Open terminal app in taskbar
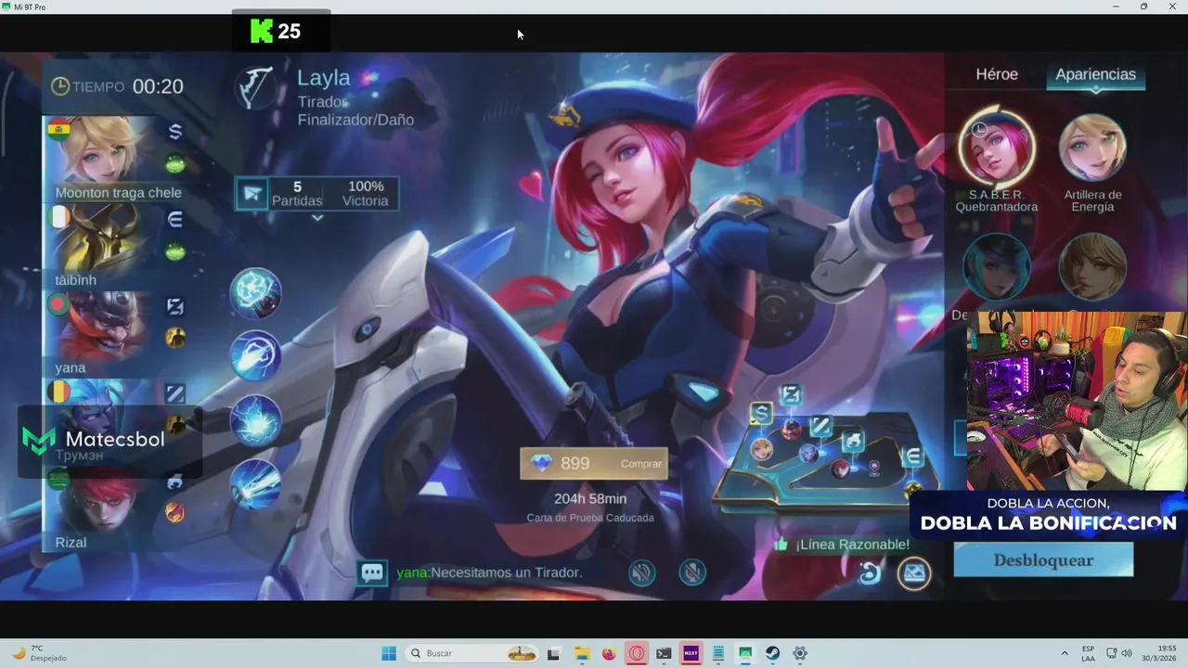This screenshot has width=1188, height=668. [664, 653]
